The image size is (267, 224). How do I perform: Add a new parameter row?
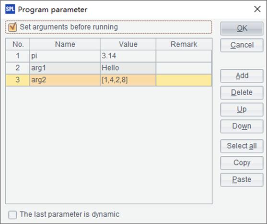242,76
